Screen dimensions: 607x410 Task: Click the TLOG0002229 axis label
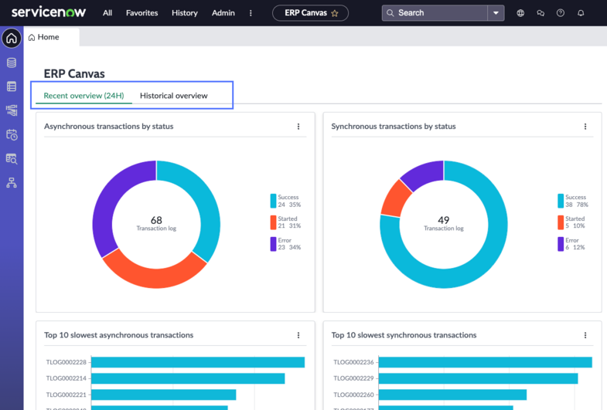353,378
